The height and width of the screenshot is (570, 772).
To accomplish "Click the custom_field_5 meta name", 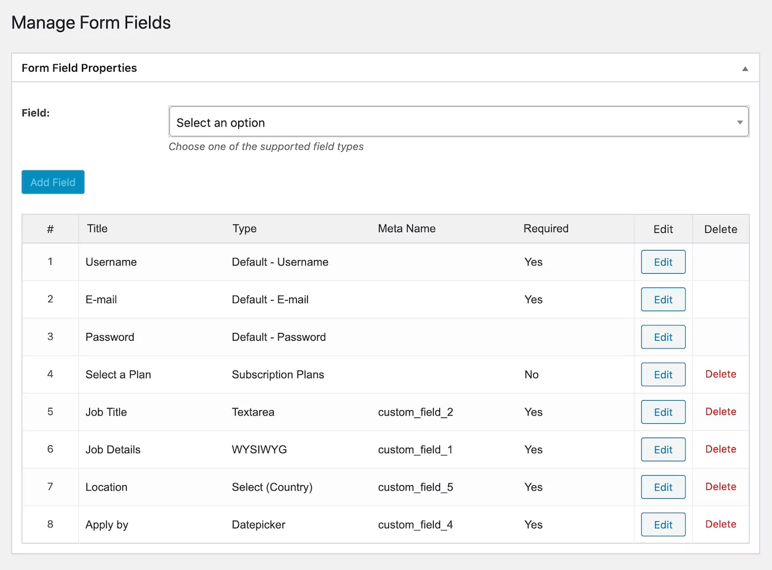I will pyautogui.click(x=415, y=487).
